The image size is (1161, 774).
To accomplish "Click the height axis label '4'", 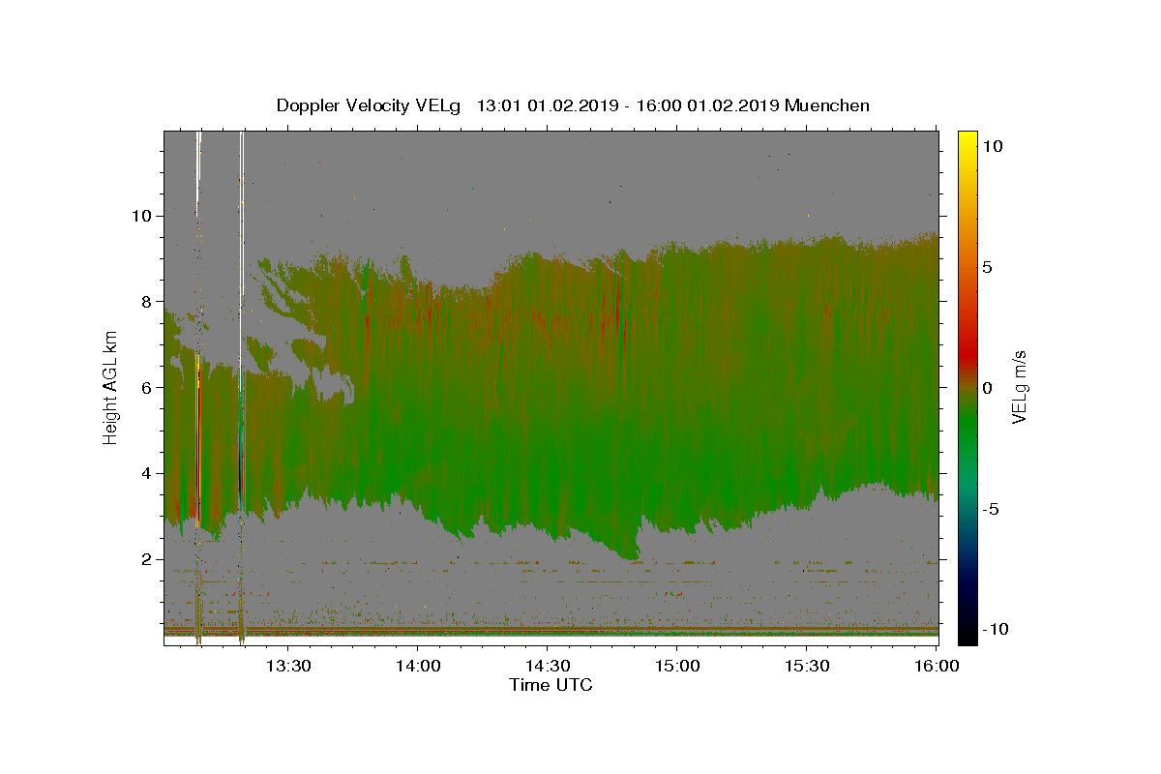I will click(146, 473).
